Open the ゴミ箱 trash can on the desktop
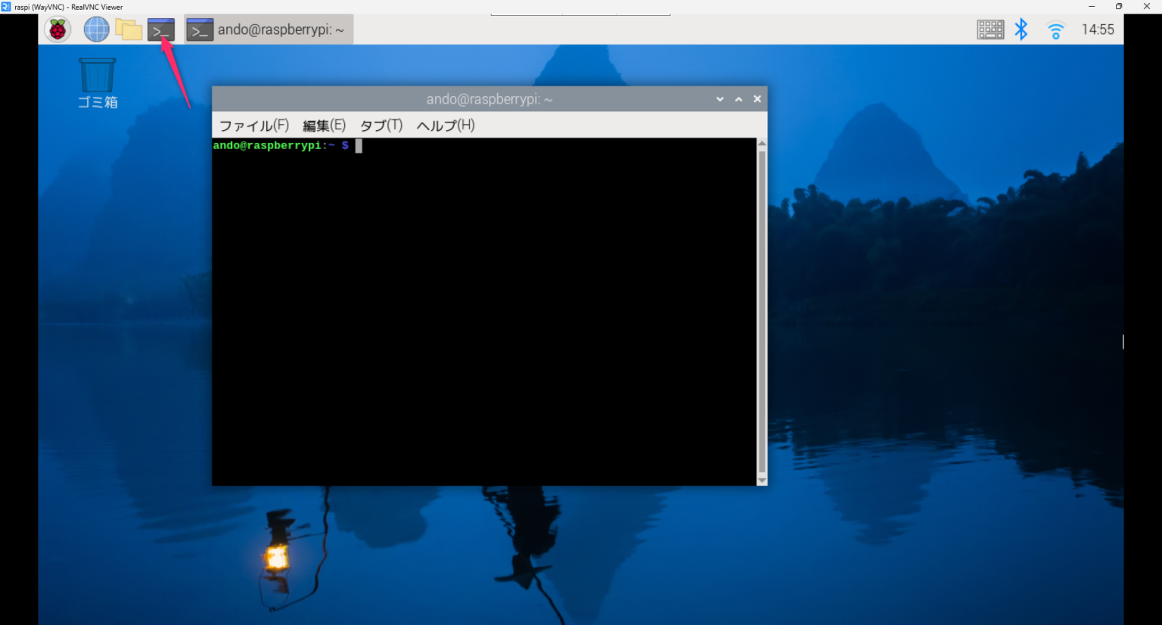Image resolution: width=1162 pixels, height=625 pixels. 97,76
